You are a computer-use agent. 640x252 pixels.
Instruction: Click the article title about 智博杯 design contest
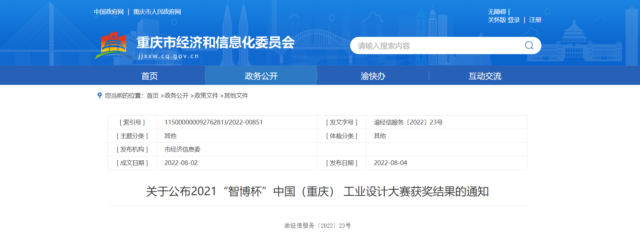317,191
